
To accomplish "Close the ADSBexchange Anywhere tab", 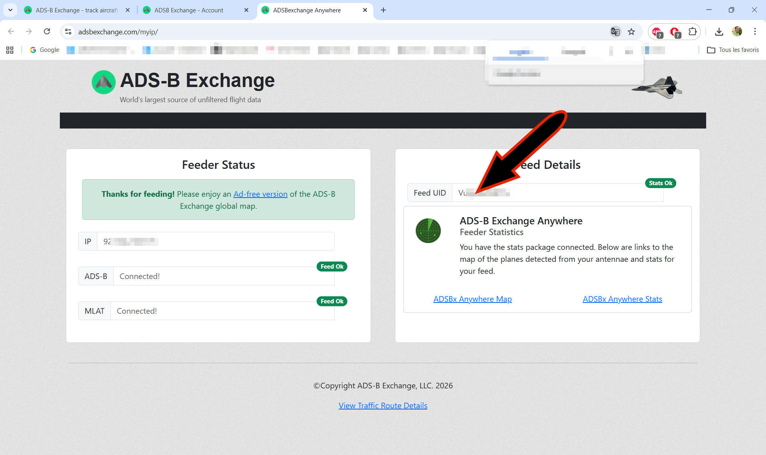I will click(x=365, y=10).
